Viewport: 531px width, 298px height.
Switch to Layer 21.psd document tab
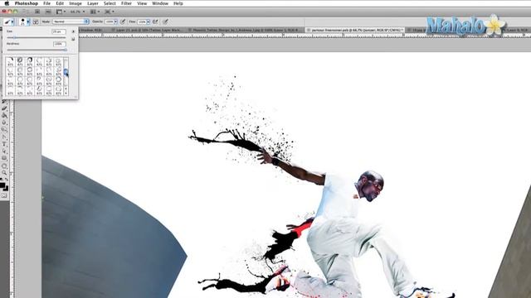click(x=148, y=30)
